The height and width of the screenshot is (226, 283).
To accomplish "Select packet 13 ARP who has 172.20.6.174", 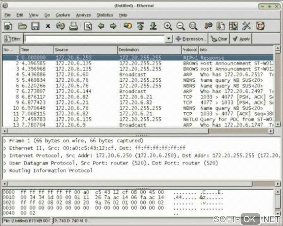I will tap(138, 125).
